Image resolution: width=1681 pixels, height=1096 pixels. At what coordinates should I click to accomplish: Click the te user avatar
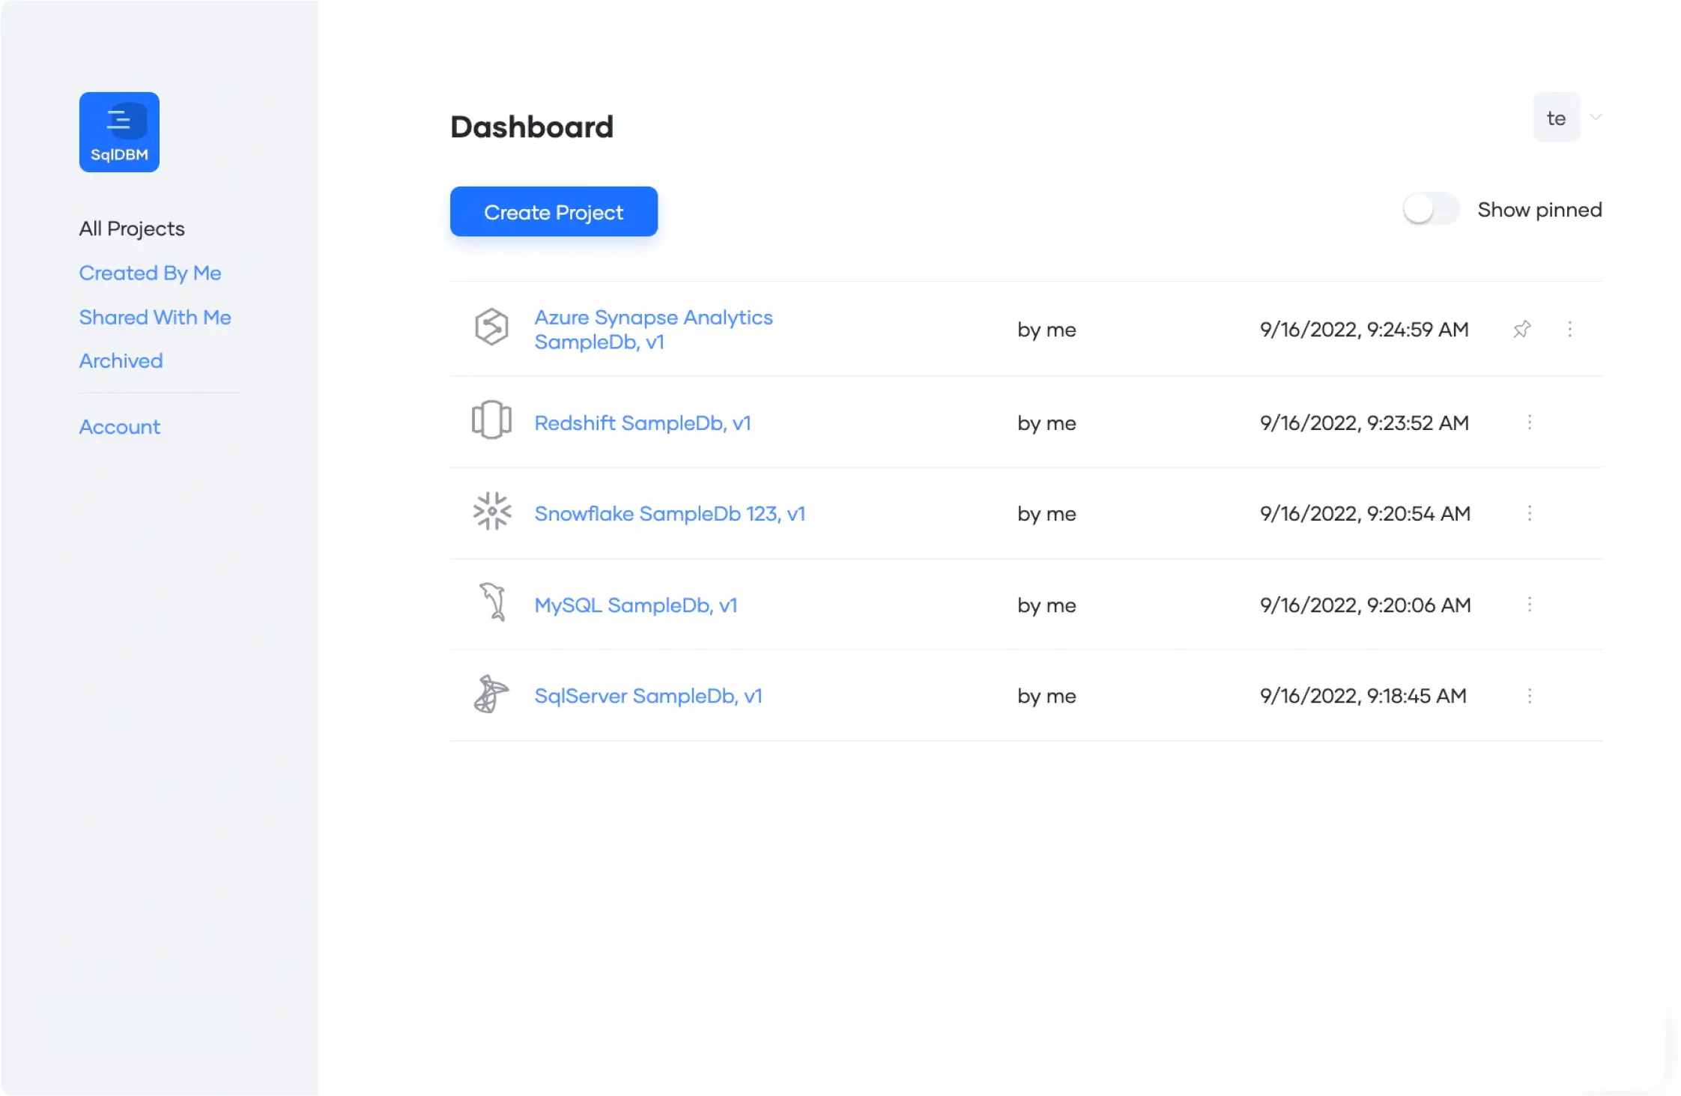point(1556,118)
